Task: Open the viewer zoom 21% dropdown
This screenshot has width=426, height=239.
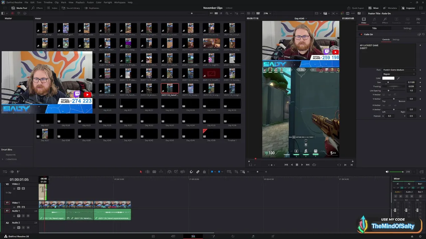Action: (x=267, y=13)
